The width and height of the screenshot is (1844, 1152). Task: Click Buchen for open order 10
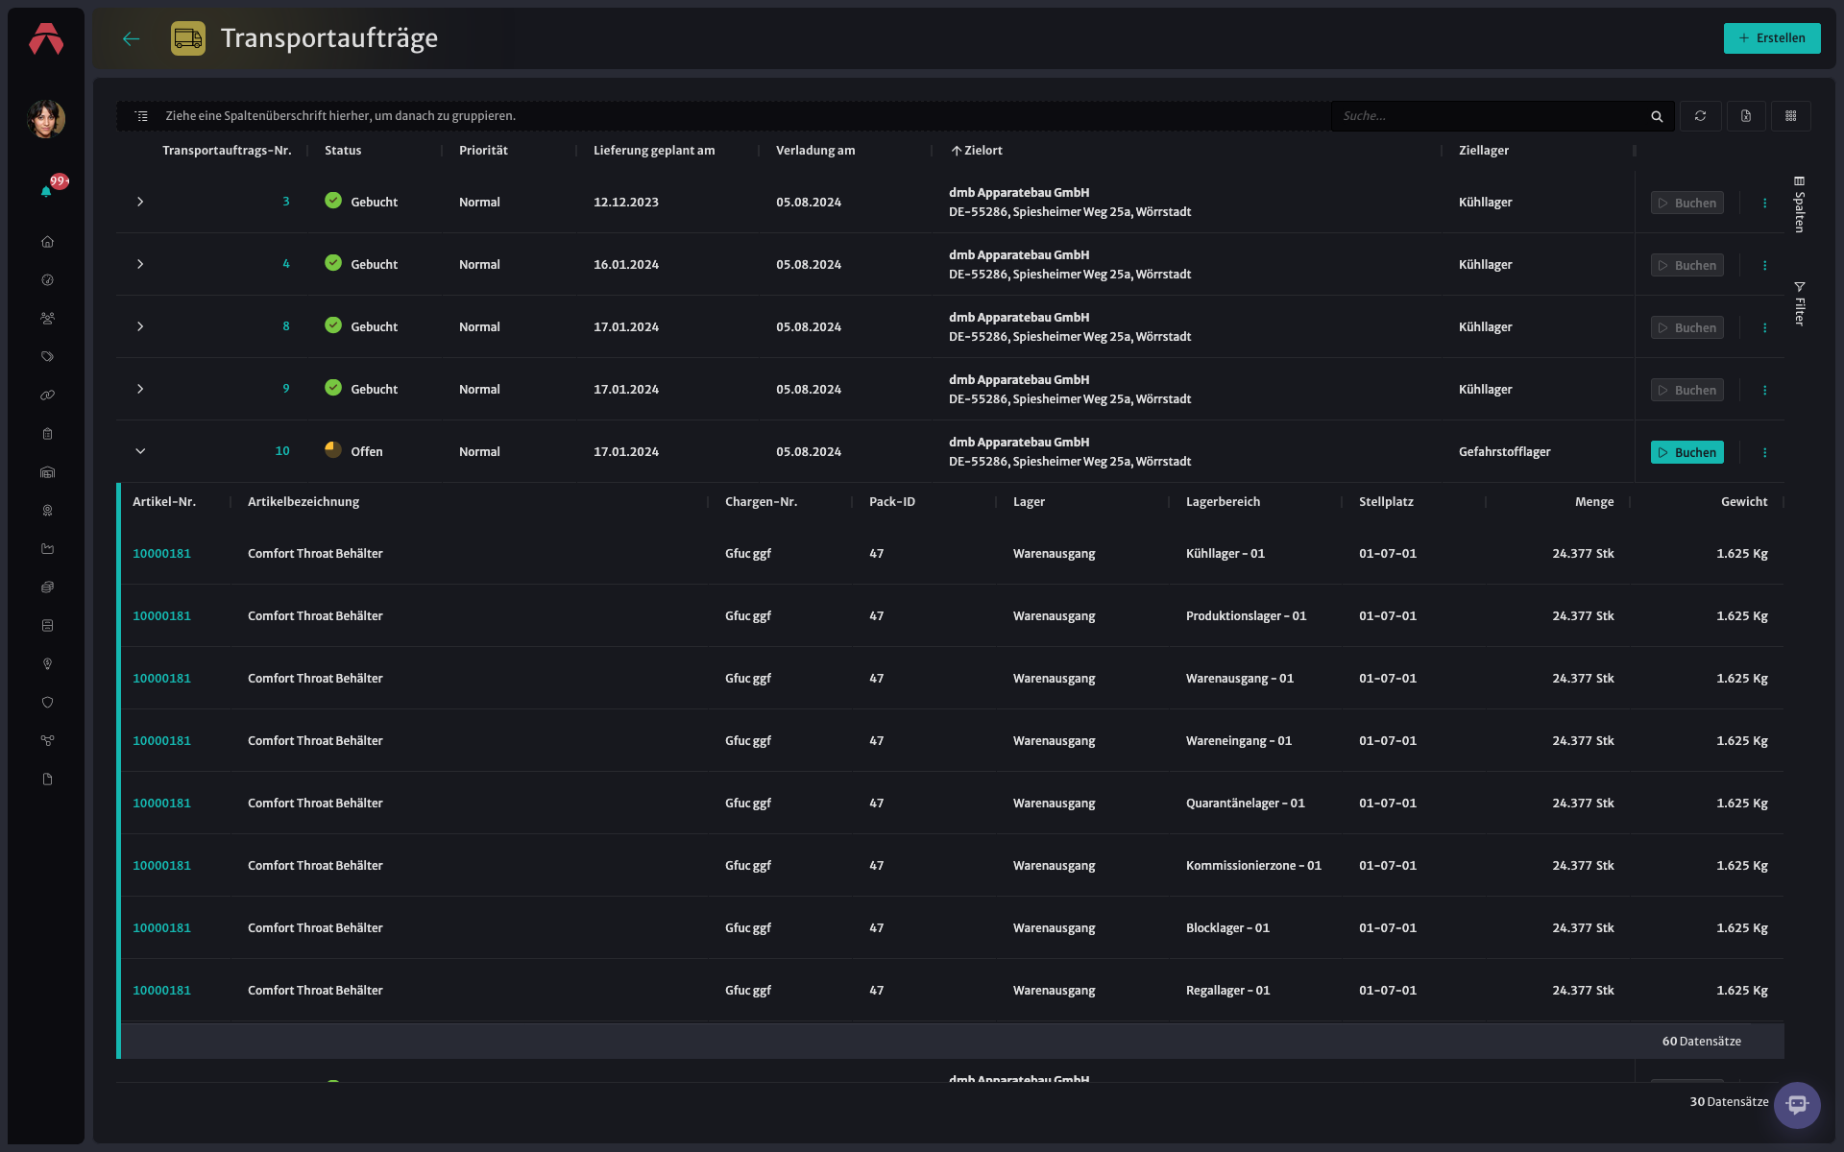point(1687,452)
